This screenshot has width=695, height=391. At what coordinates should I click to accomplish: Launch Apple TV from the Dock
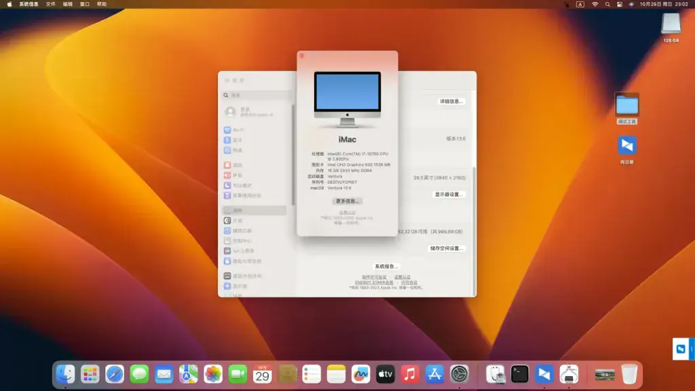(386, 374)
